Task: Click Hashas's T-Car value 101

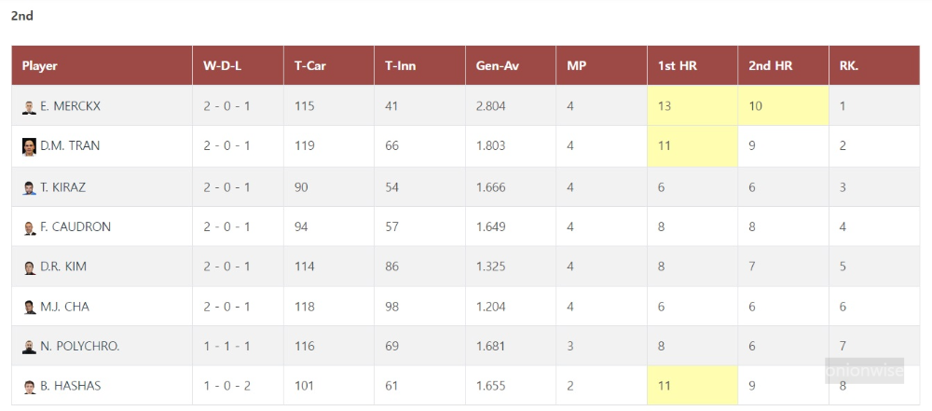Action: (x=305, y=386)
